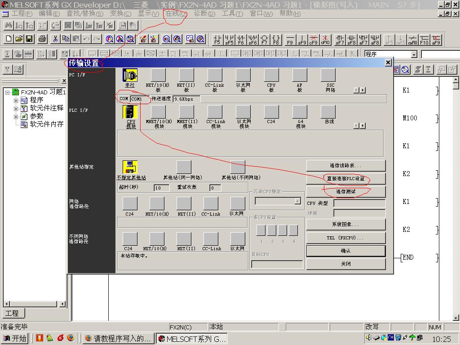
Task: Click the F9 horizontal line icon
Action: point(290,40)
